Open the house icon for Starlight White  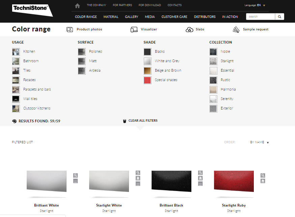(x=138, y=178)
